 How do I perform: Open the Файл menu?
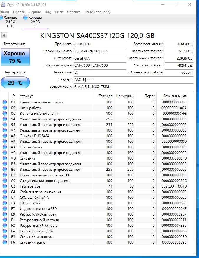tap(5, 12)
